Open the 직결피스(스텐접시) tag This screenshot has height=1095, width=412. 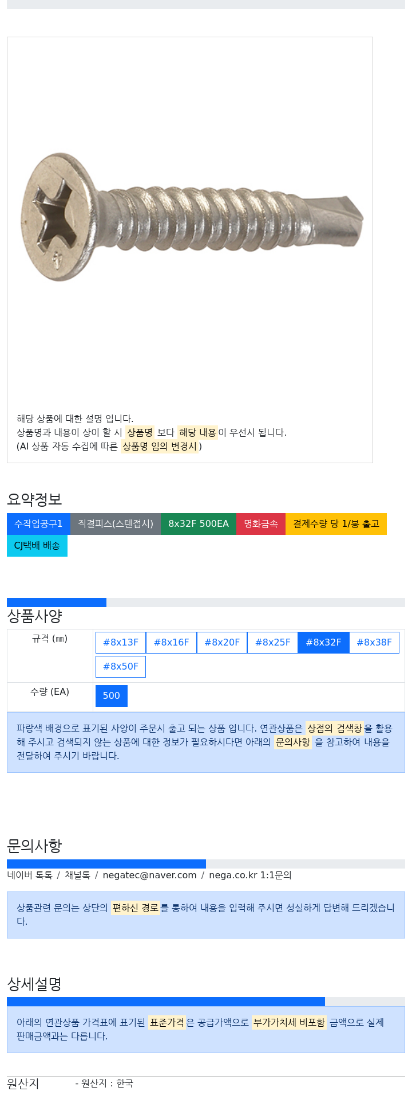(116, 524)
